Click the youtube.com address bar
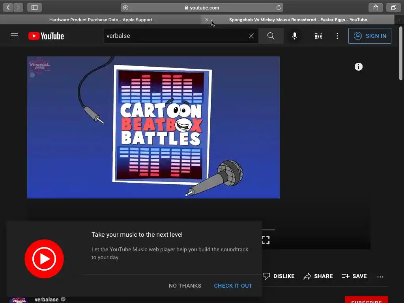This screenshot has height=303, width=404. coord(202,8)
